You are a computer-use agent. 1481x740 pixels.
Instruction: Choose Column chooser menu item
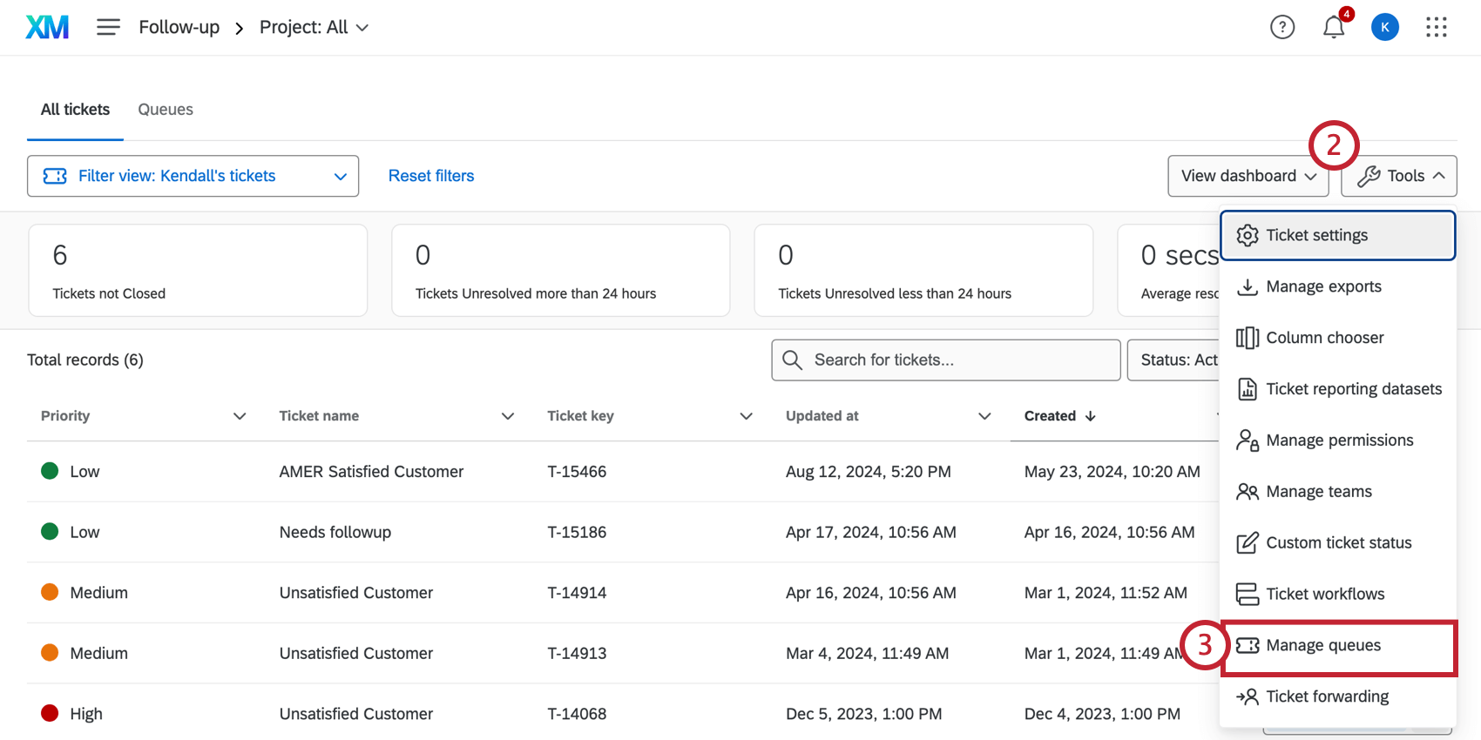coord(1324,338)
